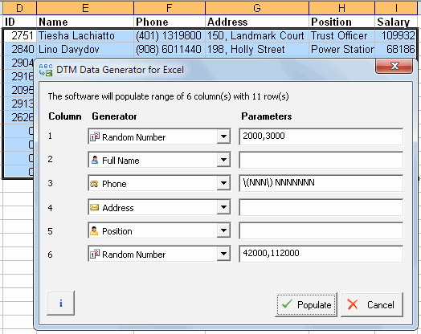Click the 'ID' header cell

point(20,22)
